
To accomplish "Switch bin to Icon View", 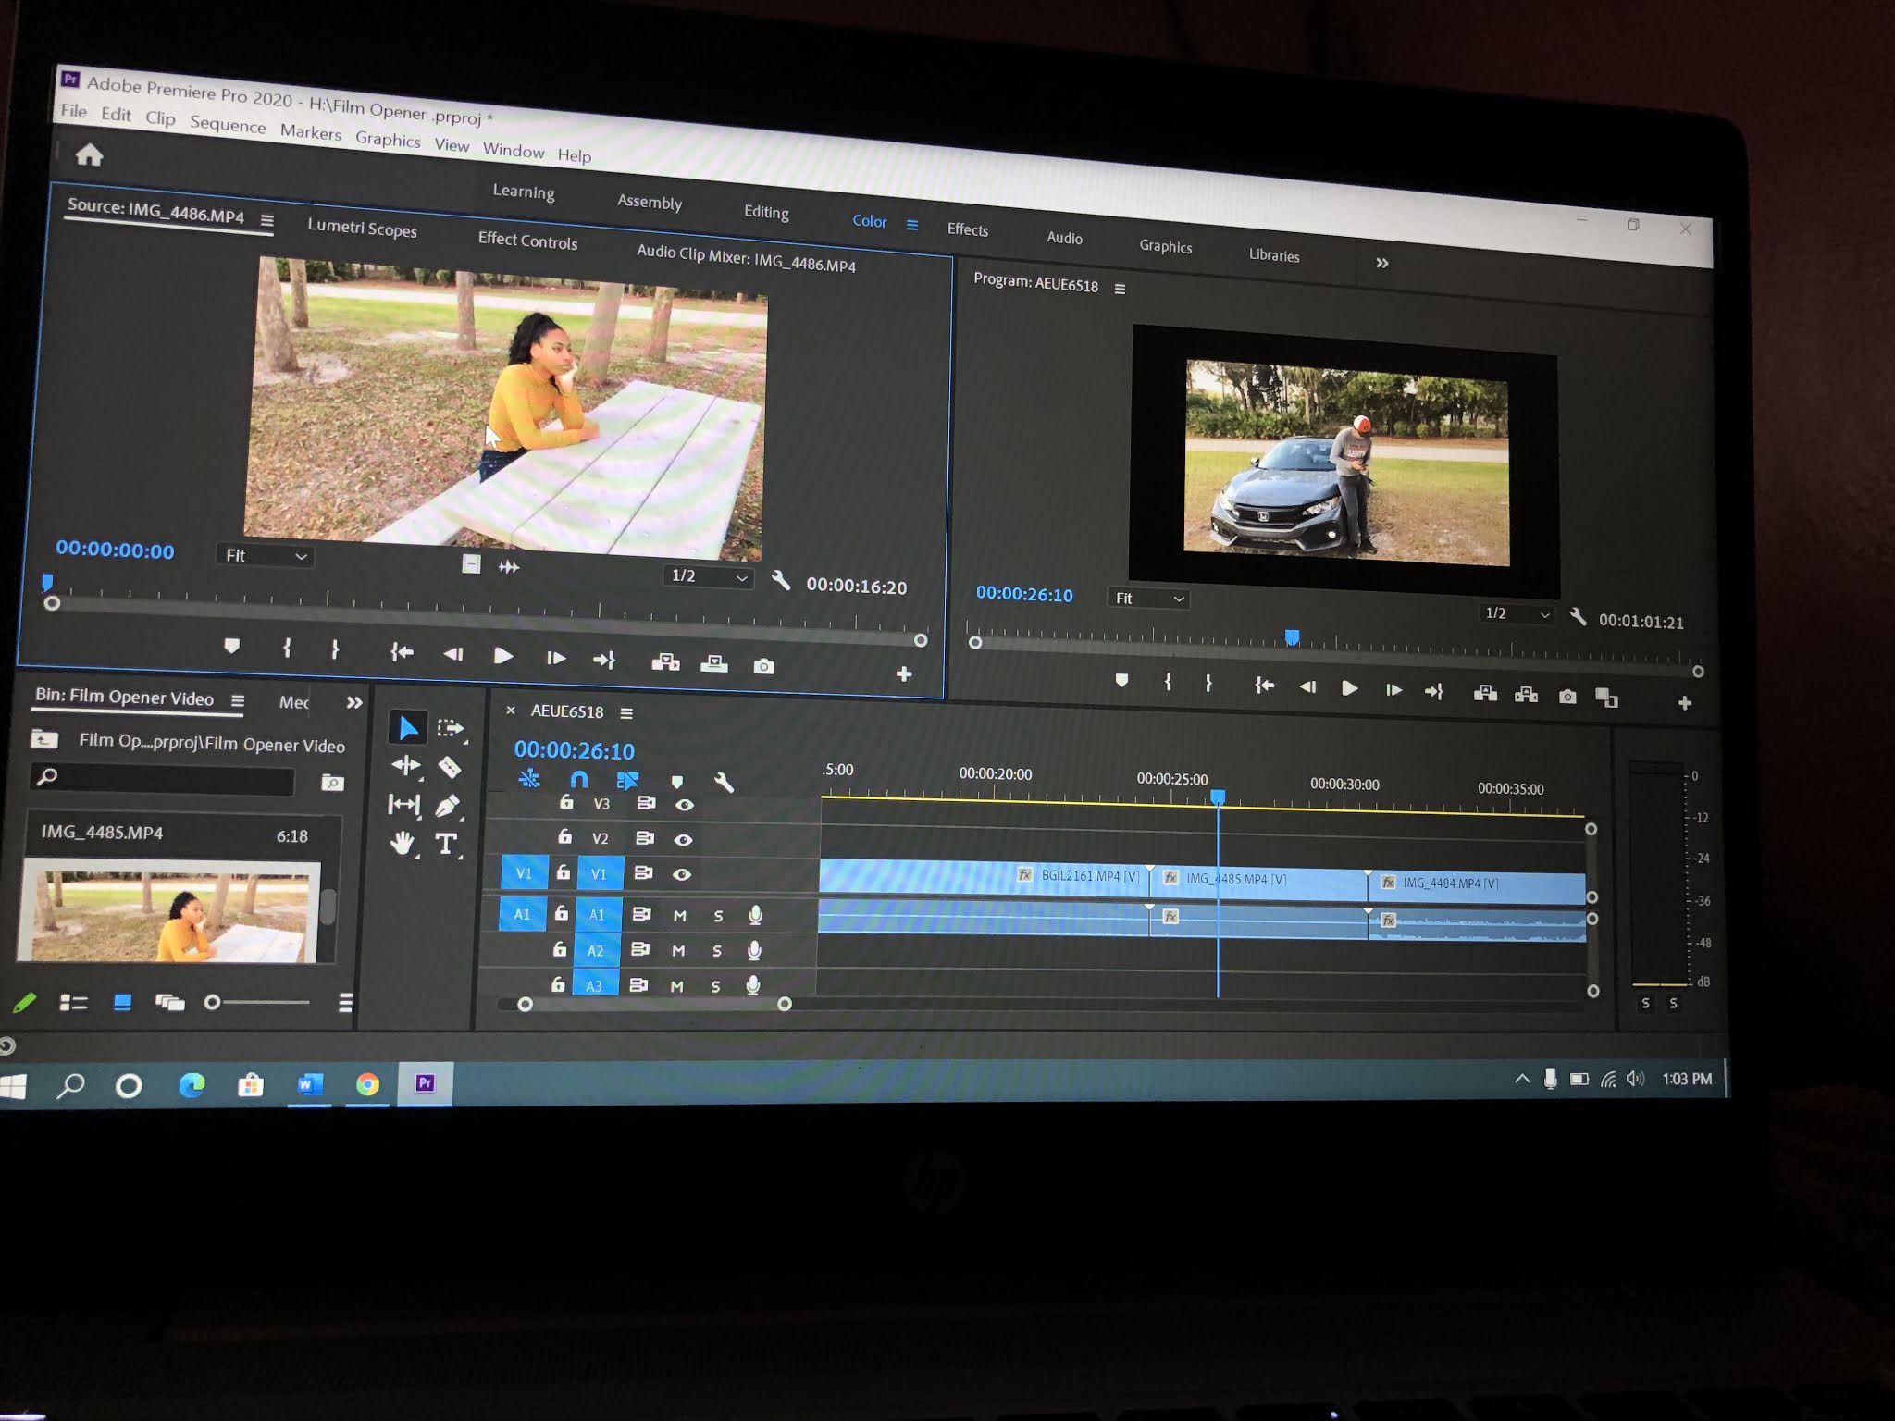I will 122,1002.
